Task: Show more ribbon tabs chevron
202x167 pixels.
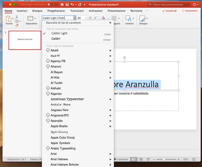Action: point(147,11)
